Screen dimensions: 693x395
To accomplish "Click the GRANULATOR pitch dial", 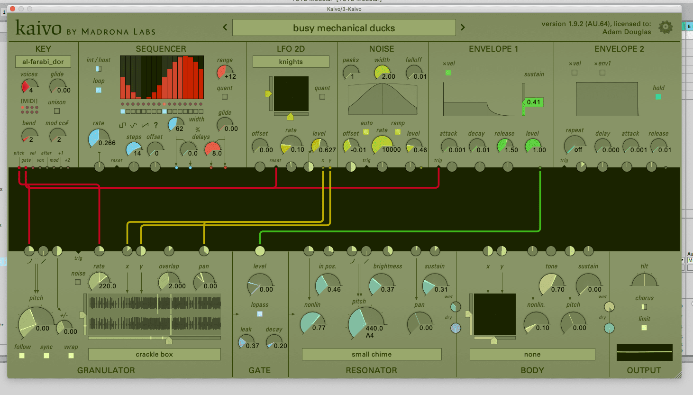I will pyautogui.click(x=36, y=324).
